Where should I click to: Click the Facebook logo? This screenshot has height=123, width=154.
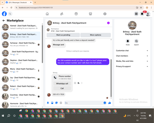(4, 14)
